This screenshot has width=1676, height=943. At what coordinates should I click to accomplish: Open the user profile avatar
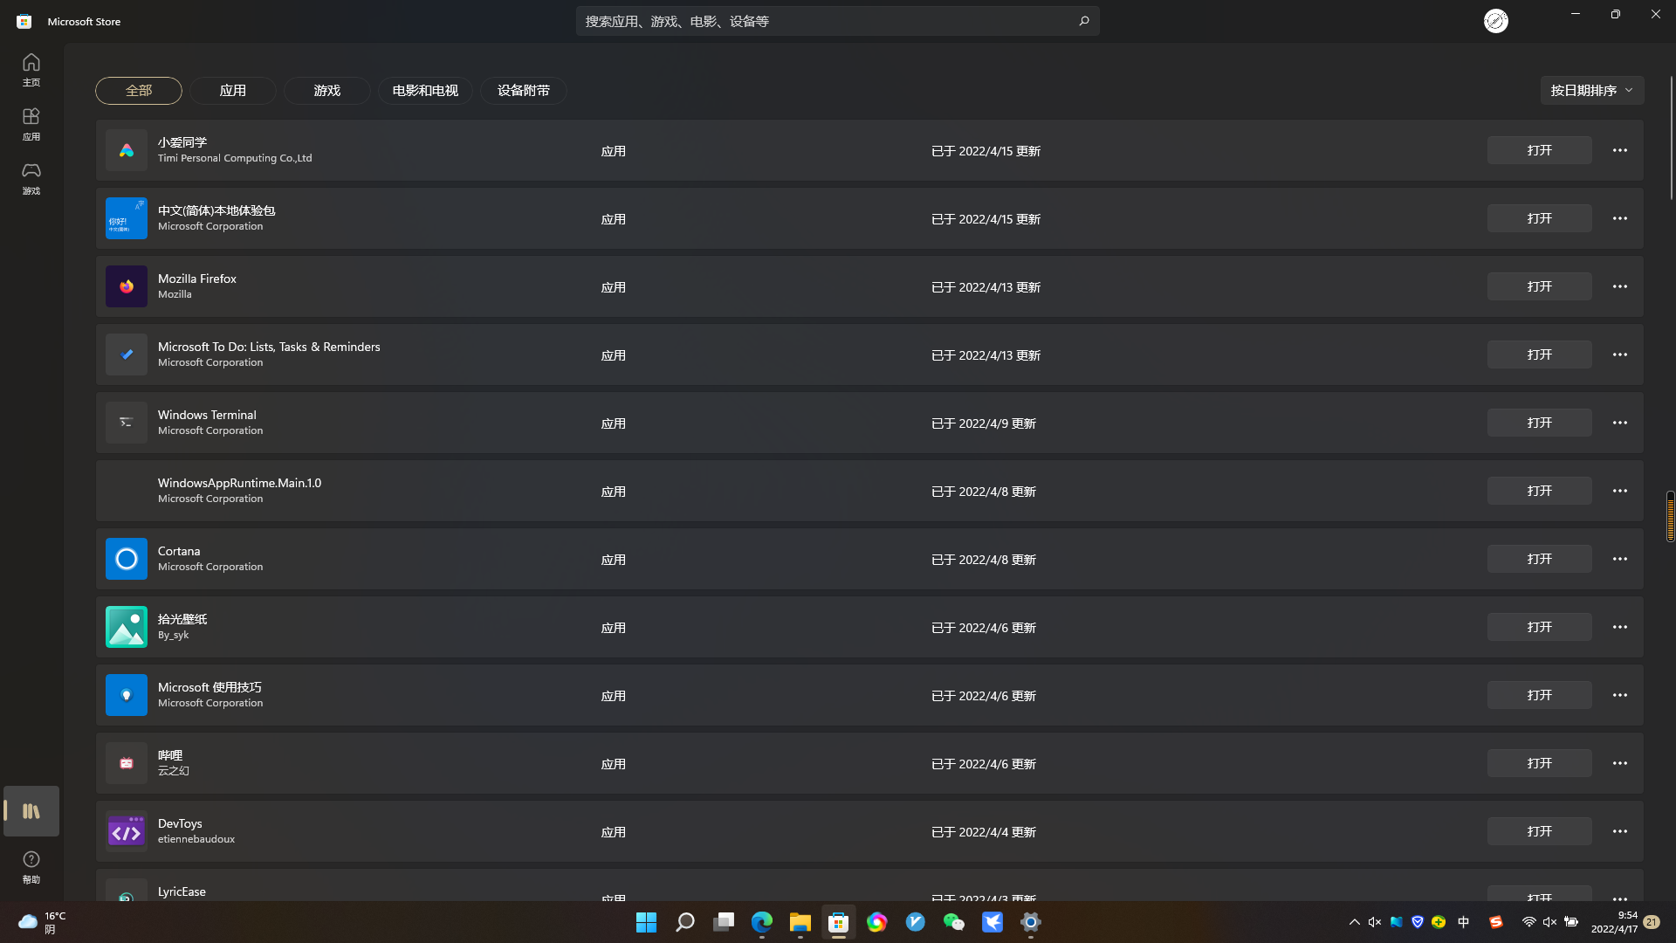point(1495,21)
